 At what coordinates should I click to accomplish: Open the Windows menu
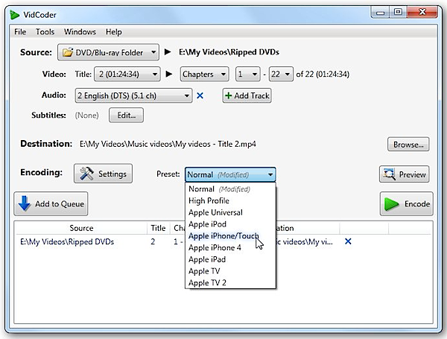pyautogui.click(x=80, y=31)
